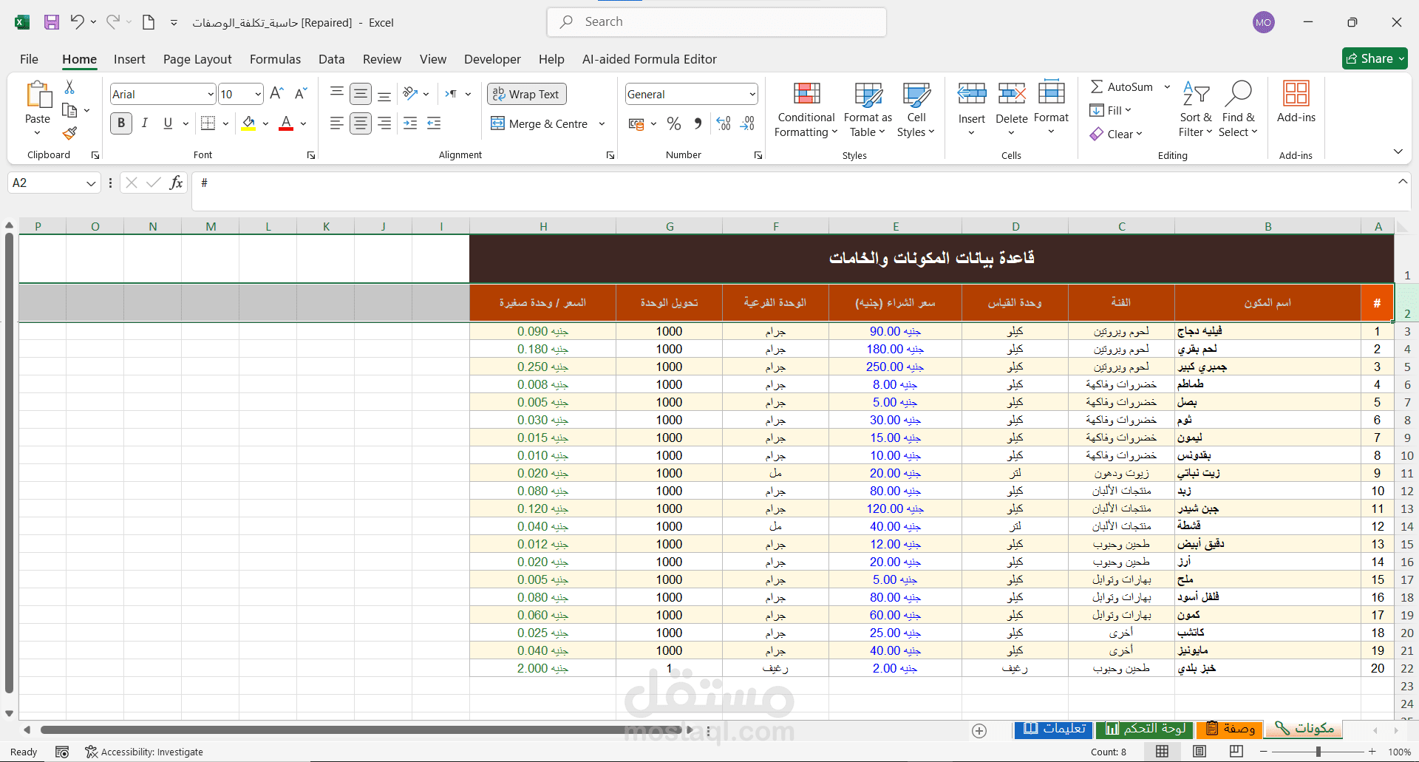Switch to the Insert ribbon tab
This screenshot has height=762, width=1419.
coord(129,59)
